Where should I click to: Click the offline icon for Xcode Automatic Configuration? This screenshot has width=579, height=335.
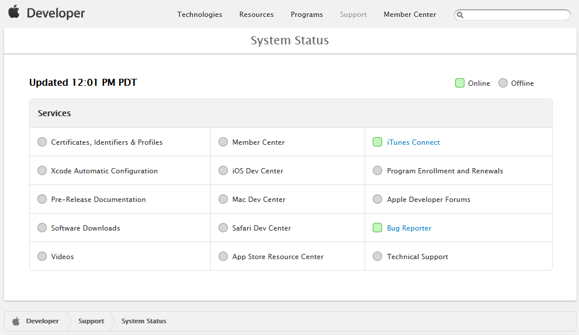coord(42,170)
